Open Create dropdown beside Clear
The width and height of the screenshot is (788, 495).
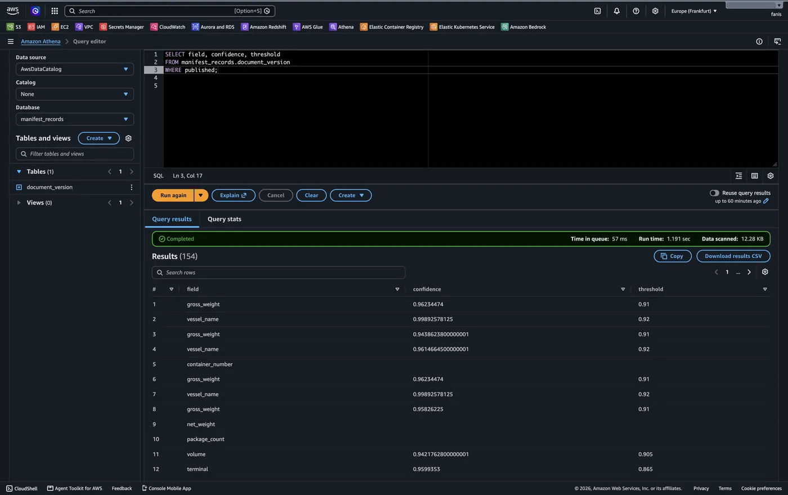coord(351,195)
